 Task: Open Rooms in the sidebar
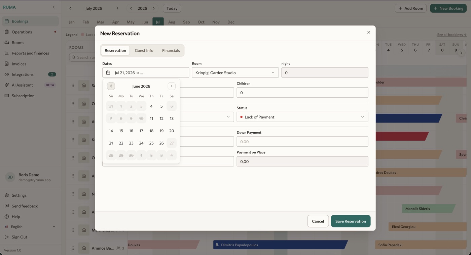click(x=30, y=43)
